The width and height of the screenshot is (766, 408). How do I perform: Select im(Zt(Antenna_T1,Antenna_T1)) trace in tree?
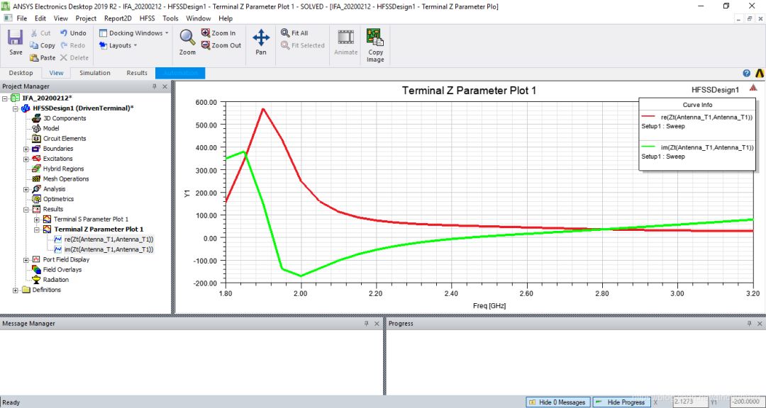coord(109,249)
